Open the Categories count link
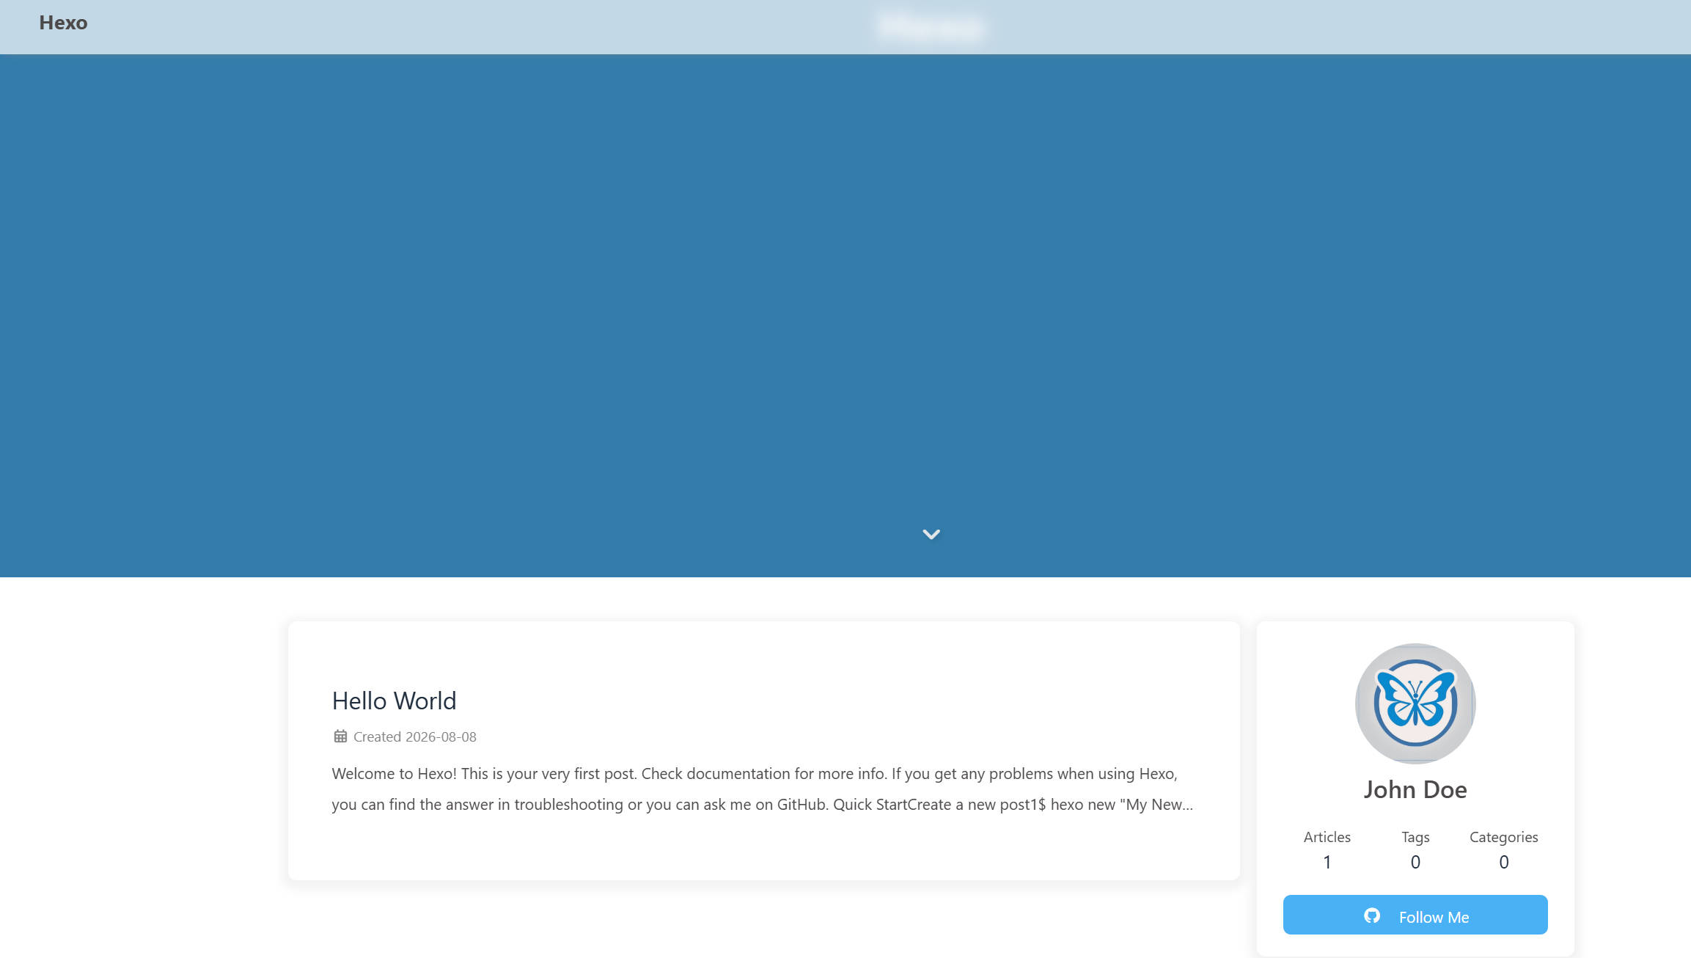The image size is (1691, 958). [1503, 850]
